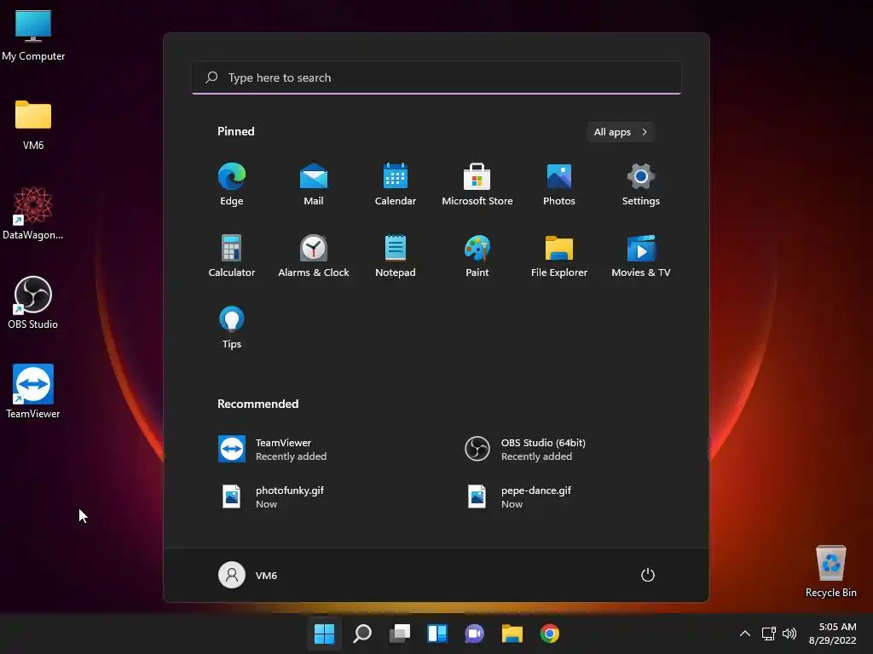Viewport: 873px width, 654px height.
Task: Select the OBS Studio desktop shortcut
Action: (33, 303)
